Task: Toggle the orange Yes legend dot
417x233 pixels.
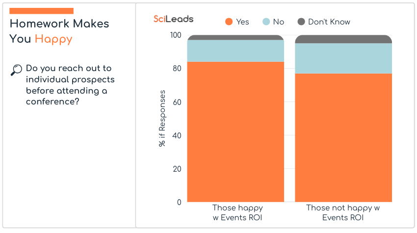Action: pyautogui.click(x=229, y=22)
